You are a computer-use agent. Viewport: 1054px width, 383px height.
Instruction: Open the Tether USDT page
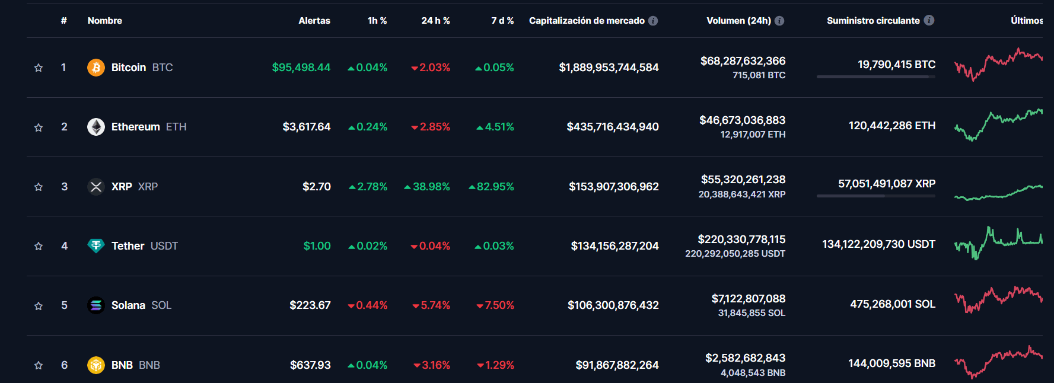coord(145,246)
